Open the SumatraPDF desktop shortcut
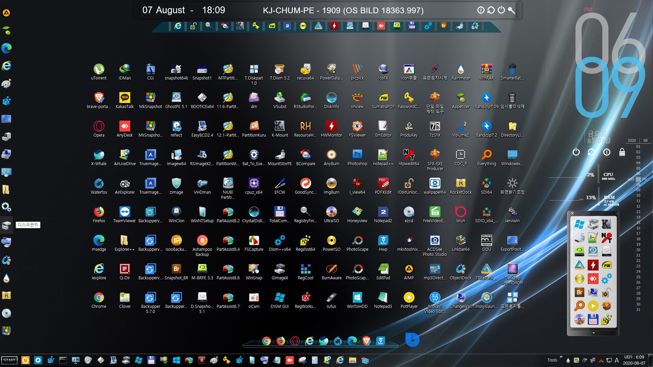This screenshot has height=367, width=653. 383,100
